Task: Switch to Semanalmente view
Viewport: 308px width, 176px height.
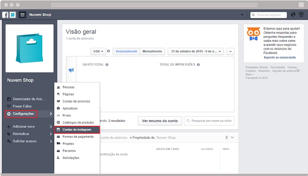Action: 127,51
